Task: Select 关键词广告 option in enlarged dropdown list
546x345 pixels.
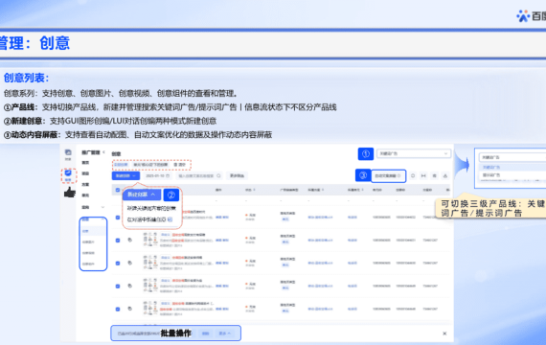Action: 512,168
